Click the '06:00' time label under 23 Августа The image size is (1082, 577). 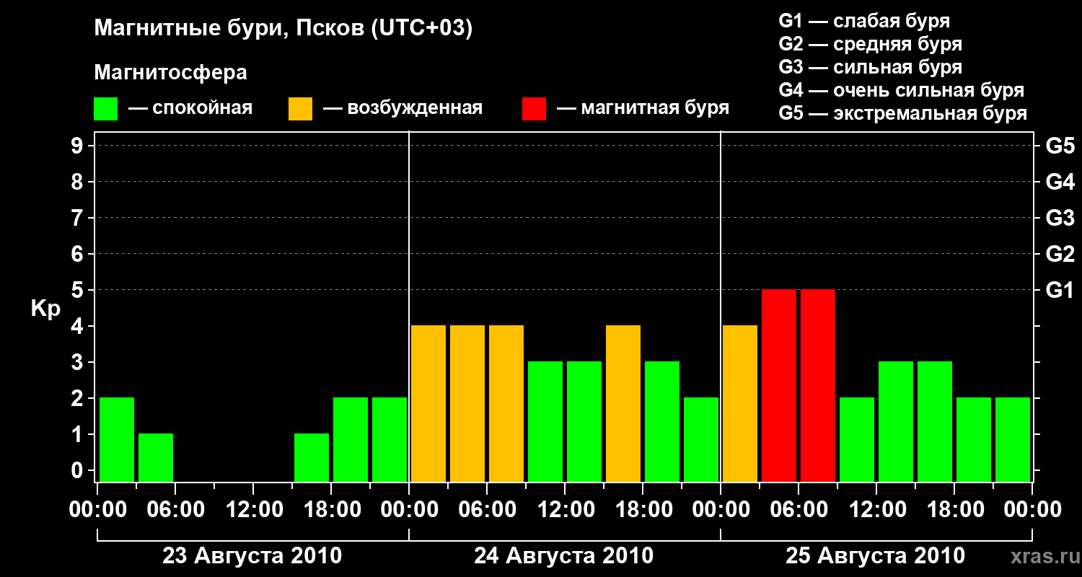pos(175,509)
